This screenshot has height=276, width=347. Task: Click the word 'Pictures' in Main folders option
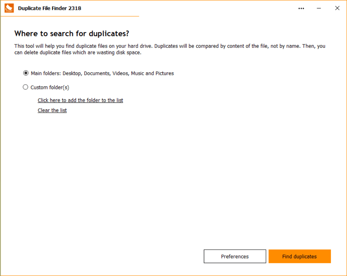[165, 73]
